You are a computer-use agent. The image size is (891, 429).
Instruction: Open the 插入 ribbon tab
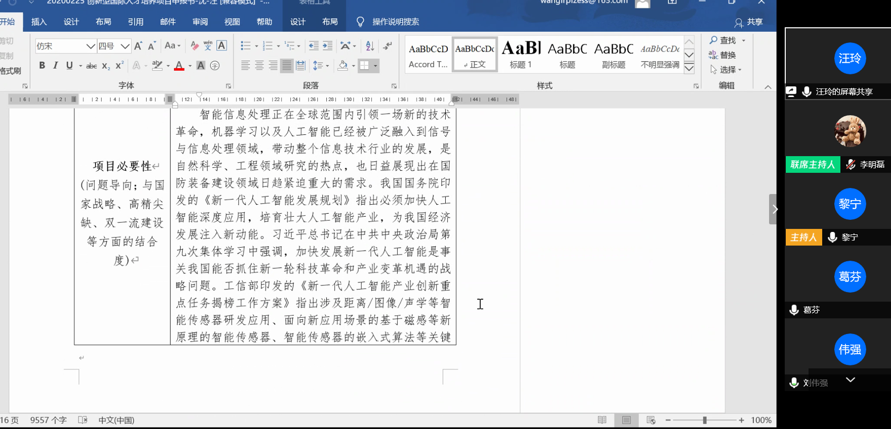[x=39, y=22]
